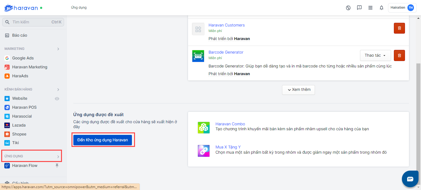Image resolution: width=421 pixels, height=190 pixels.
Task: Click the Website channel icon
Action: coord(7,99)
